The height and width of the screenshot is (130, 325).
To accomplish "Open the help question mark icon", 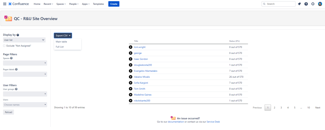I will point(306,4).
